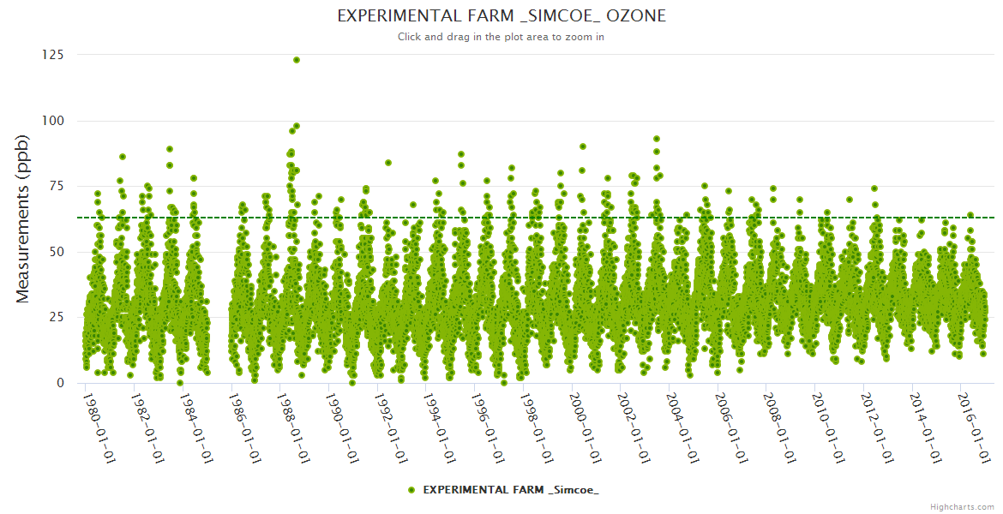The image size is (1003, 514).
Task: Click the 75 y-axis label
Action: tap(56, 186)
